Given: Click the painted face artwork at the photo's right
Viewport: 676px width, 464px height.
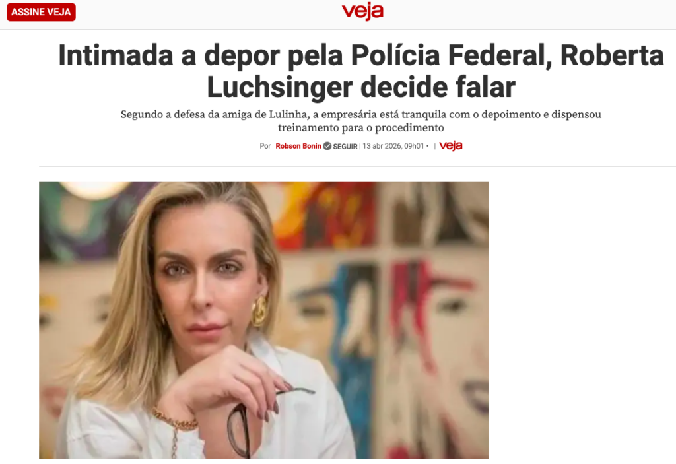Looking at the screenshot, I should coord(436,320).
